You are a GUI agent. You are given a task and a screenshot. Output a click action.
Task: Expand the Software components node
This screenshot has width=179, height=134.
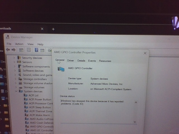point(15,66)
